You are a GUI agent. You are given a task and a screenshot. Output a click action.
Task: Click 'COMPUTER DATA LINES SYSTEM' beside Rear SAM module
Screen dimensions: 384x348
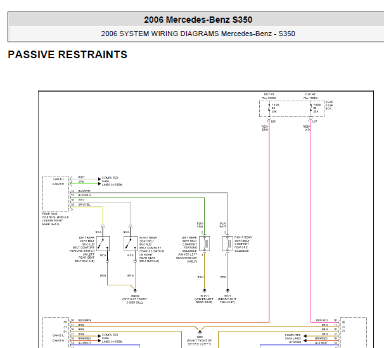[112, 181]
